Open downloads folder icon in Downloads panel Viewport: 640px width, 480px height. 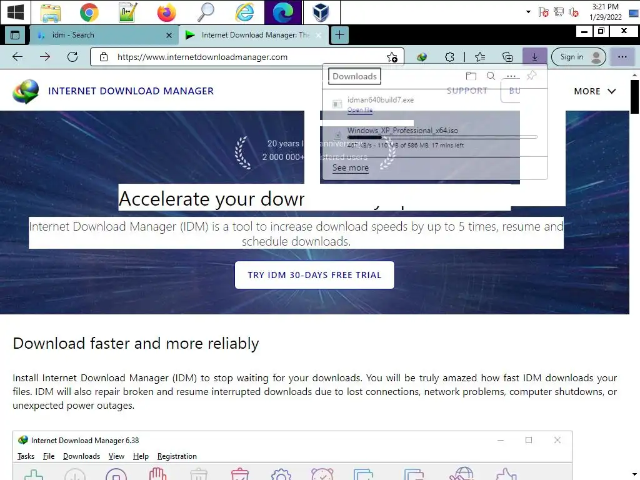click(471, 76)
